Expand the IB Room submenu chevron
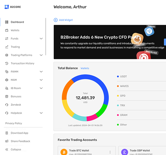 pyautogui.click(x=41, y=88)
